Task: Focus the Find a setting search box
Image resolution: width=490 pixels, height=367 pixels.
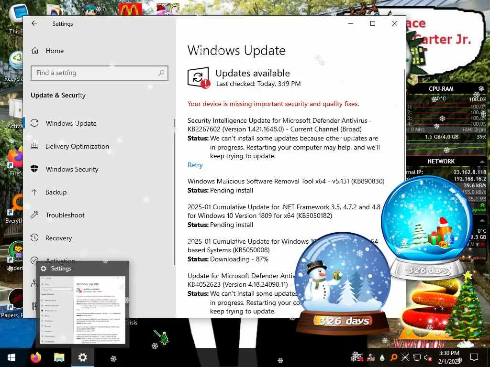Action: pyautogui.click(x=100, y=73)
